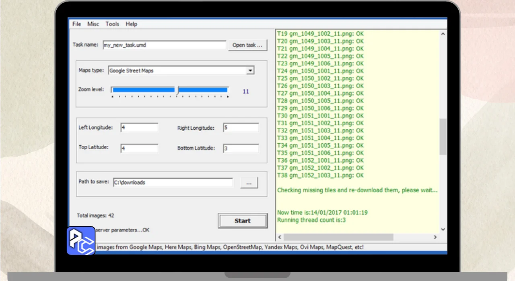Click log line T36 gm_1052_1001_11.png

coord(320,160)
